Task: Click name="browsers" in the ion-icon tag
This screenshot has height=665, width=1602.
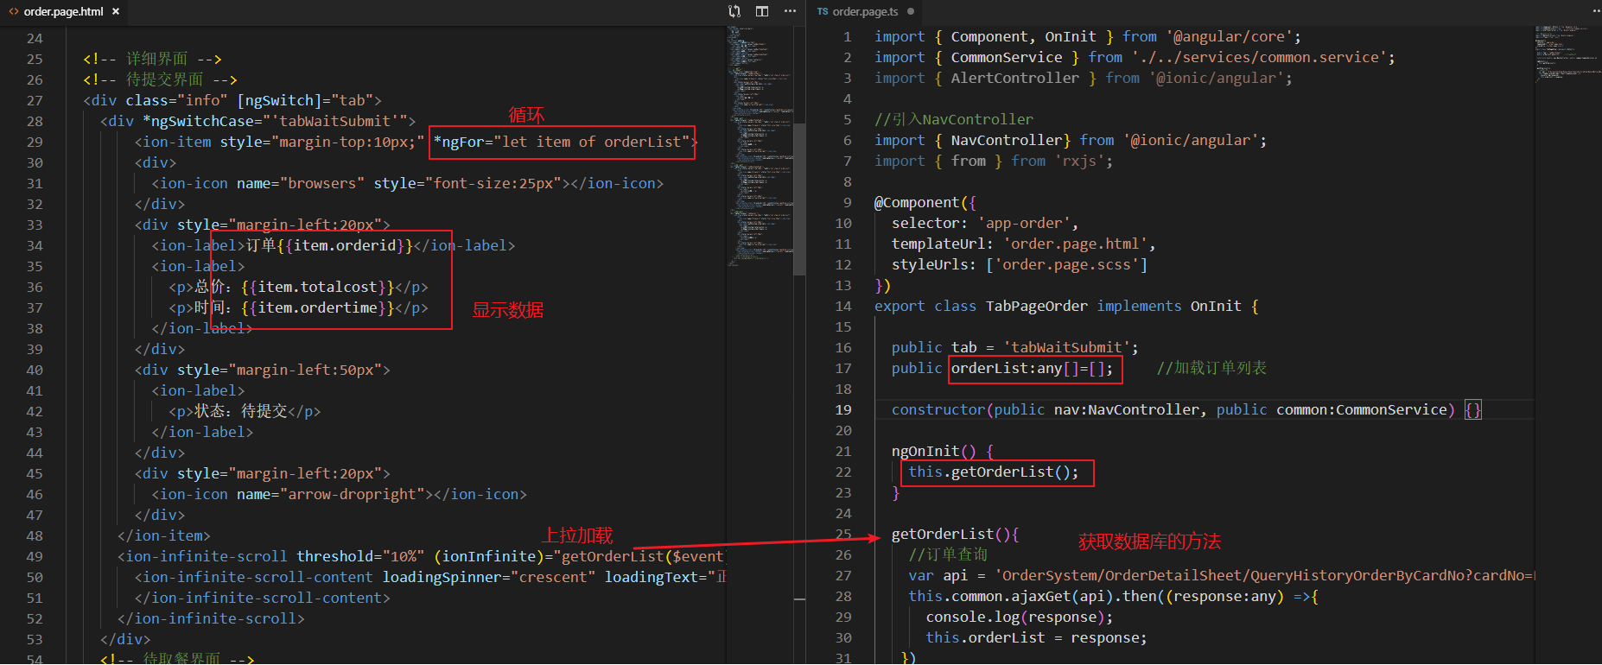Action: (x=301, y=183)
